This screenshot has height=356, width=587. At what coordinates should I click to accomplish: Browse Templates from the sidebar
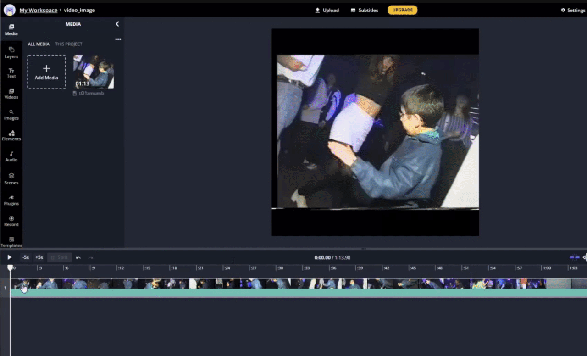point(11,242)
